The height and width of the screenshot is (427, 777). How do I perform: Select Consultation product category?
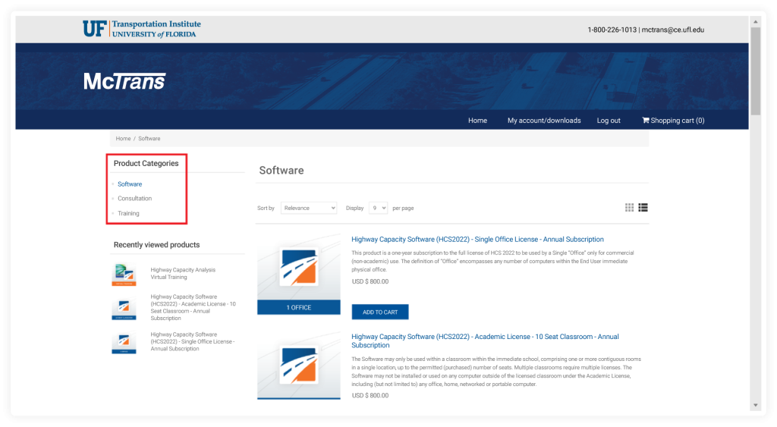coord(134,199)
